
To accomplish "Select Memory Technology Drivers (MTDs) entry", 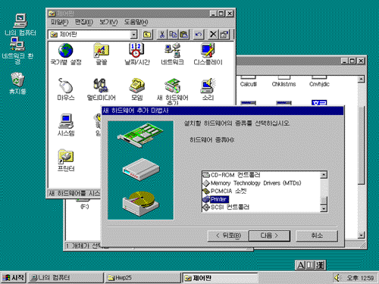I will coord(252,183).
